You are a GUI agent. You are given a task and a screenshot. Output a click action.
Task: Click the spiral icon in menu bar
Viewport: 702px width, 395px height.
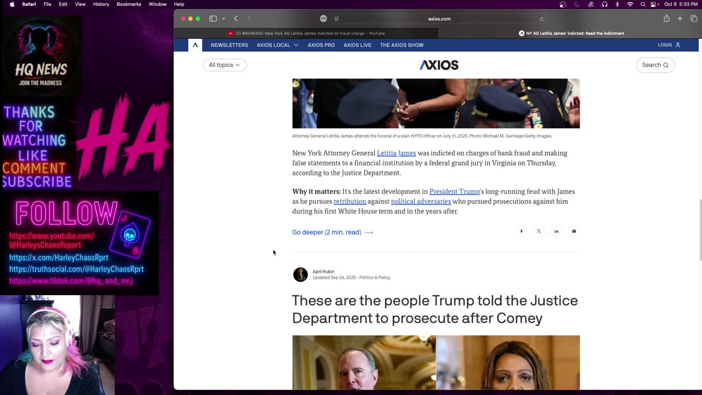click(x=576, y=4)
